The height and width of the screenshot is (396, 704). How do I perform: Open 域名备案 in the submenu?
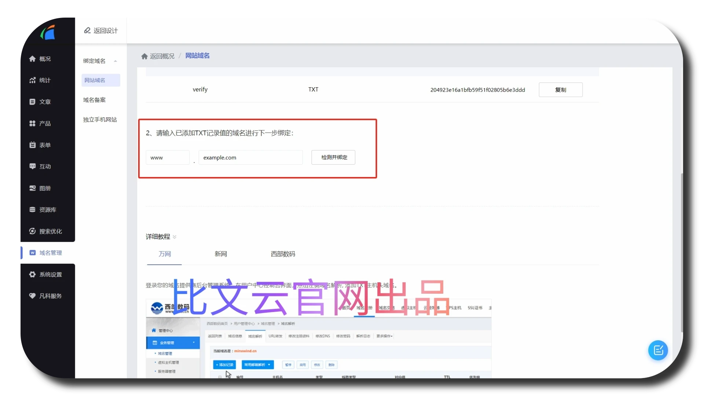coord(94,100)
